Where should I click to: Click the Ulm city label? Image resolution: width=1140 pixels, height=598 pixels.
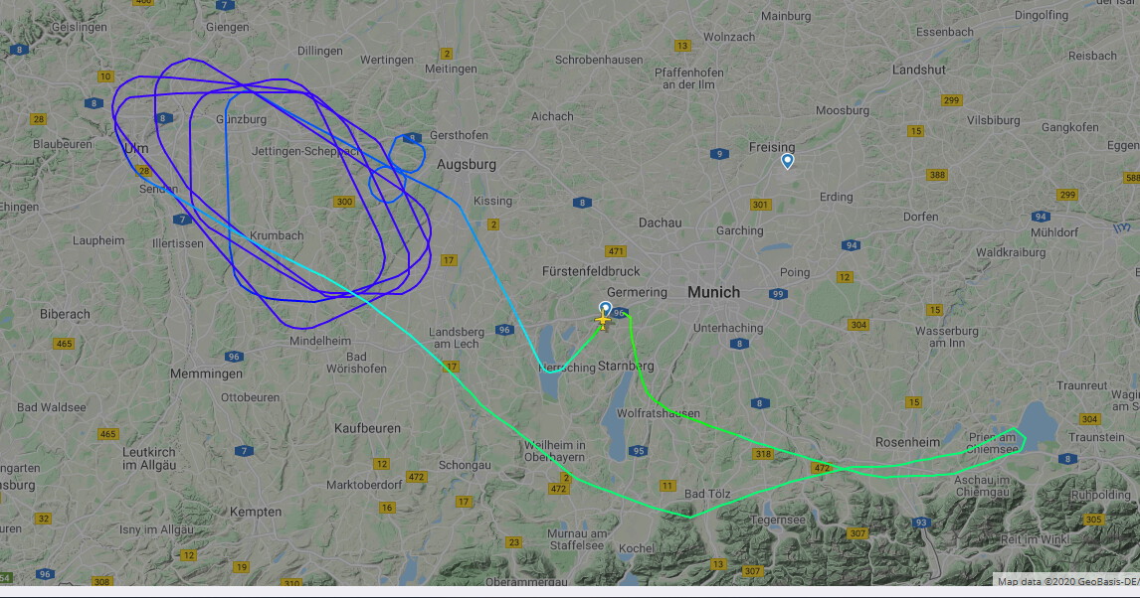(136, 148)
